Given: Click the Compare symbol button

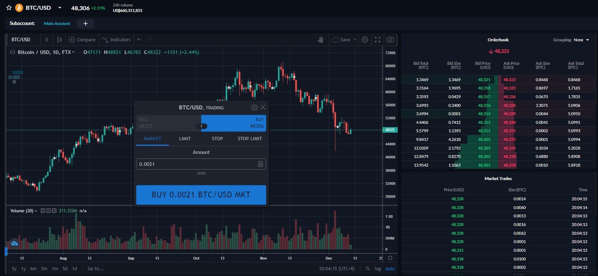Looking at the screenshot, I should (82, 40).
